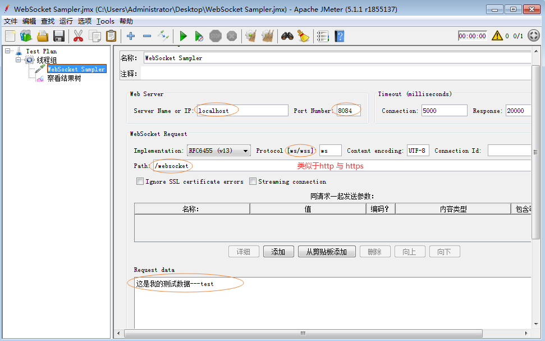Viewport: 545px width, 341px height.
Task: Start the test with green play icon
Action: pos(183,36)
